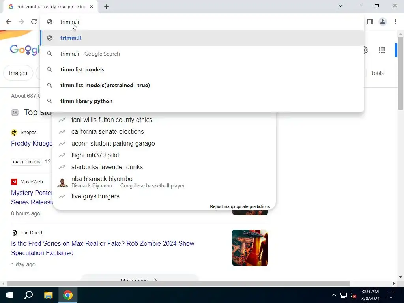Click the Top stories newspaper icon
This screenshot has height=303, width=404.
(15, 112)
